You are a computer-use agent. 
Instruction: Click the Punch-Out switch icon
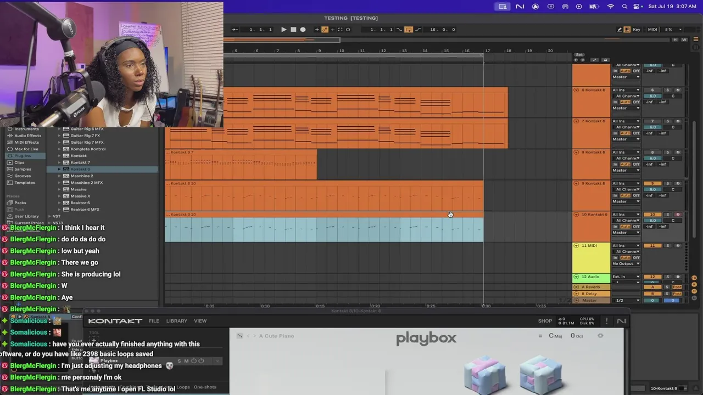pyautogui.click(x=418, y=30)
